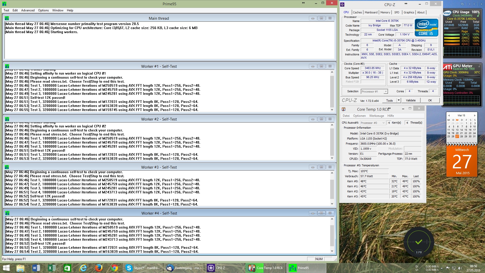Expand CPU Auswahl Prozessor #0 dropdown

tap(383, 123)
